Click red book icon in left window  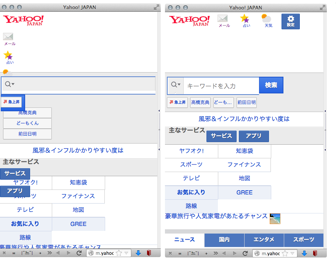tap(149, 253)
